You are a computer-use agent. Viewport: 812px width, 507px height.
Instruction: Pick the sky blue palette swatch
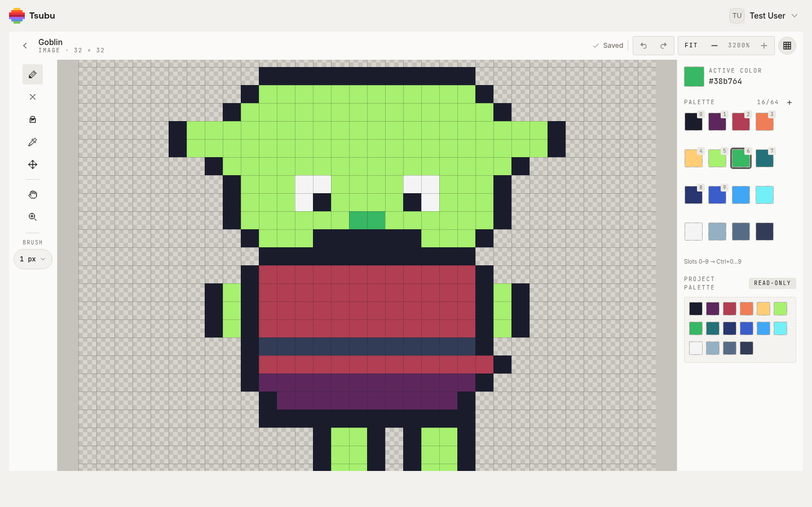coord(741,195)
